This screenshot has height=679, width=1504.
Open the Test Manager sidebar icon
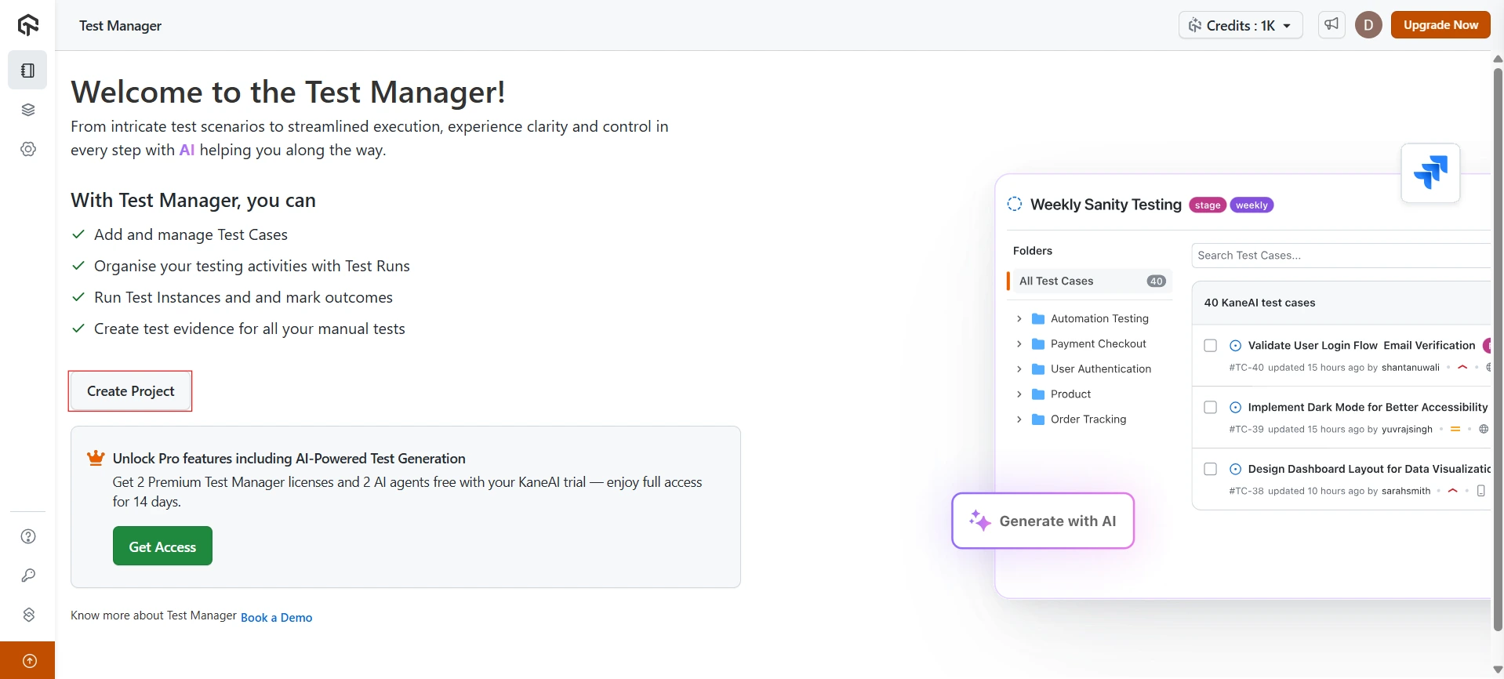[28, 71]
